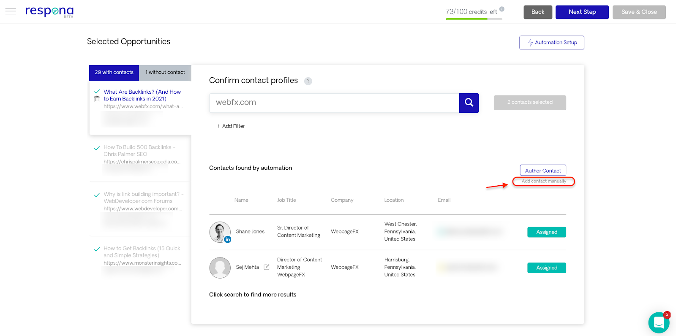The width and height of the screenshot is (676, 336).
Task: Click checkmark beside How to Get Backlinks
Action: (97, 249)
